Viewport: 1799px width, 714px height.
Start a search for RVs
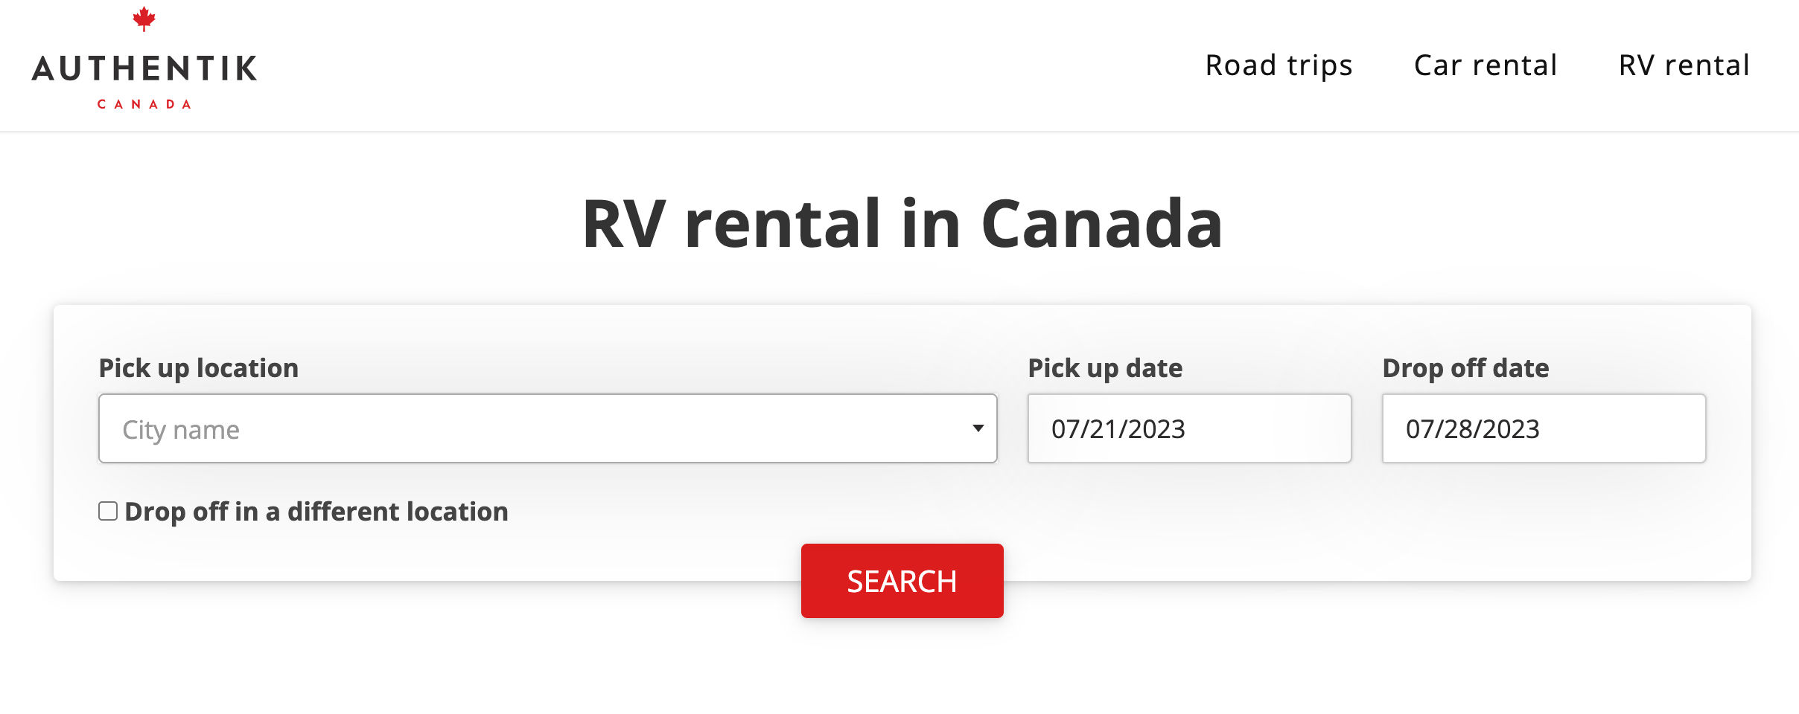point(902,581)
